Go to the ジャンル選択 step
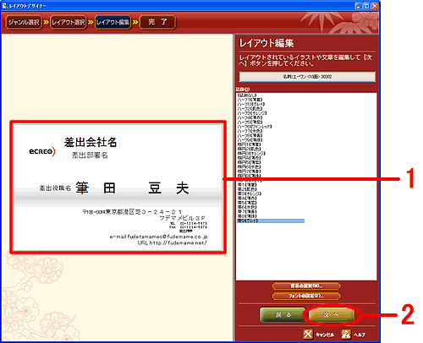This screenshot has width=423, height=343. point(24,22)
